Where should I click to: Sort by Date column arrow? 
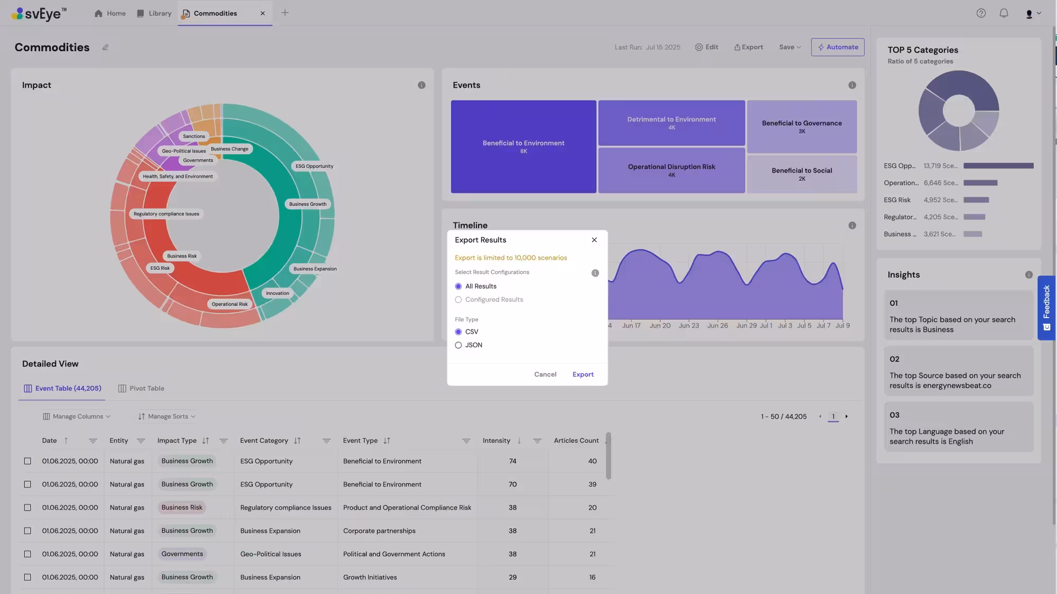tap(66, 441)
